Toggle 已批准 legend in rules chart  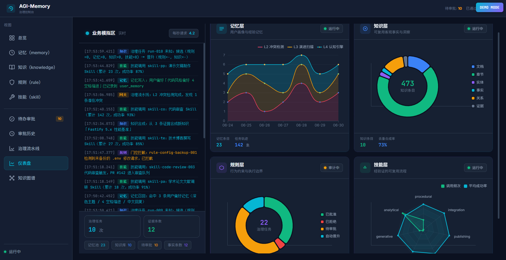[x=328, y=214]
